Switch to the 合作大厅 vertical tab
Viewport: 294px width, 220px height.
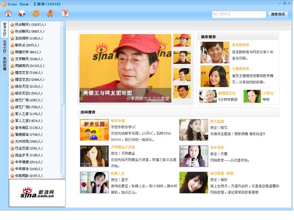(5, 47)
